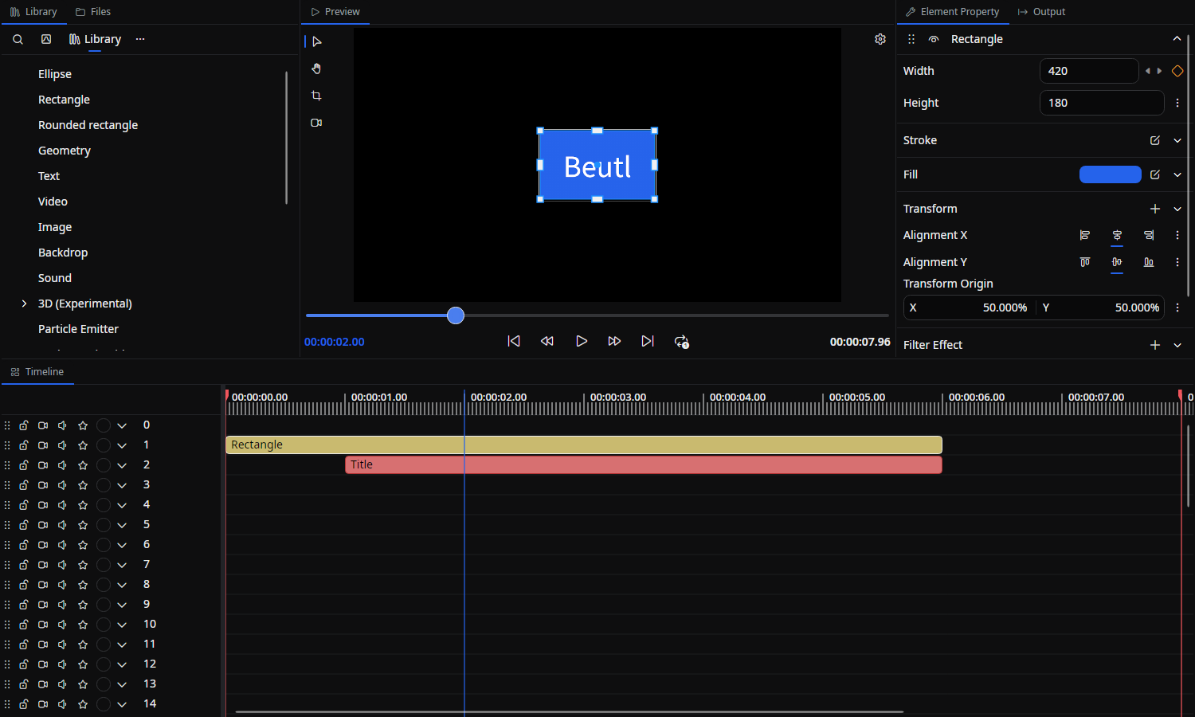Expand the Fill section
This screenshot has width=1195, height=717.
coord(1177,174)
